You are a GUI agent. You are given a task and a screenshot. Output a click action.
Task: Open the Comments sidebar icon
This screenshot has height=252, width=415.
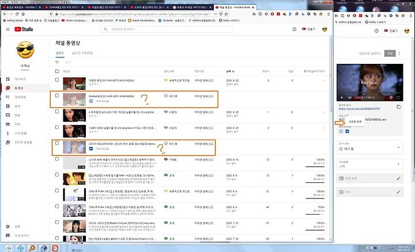click(8, 115)
